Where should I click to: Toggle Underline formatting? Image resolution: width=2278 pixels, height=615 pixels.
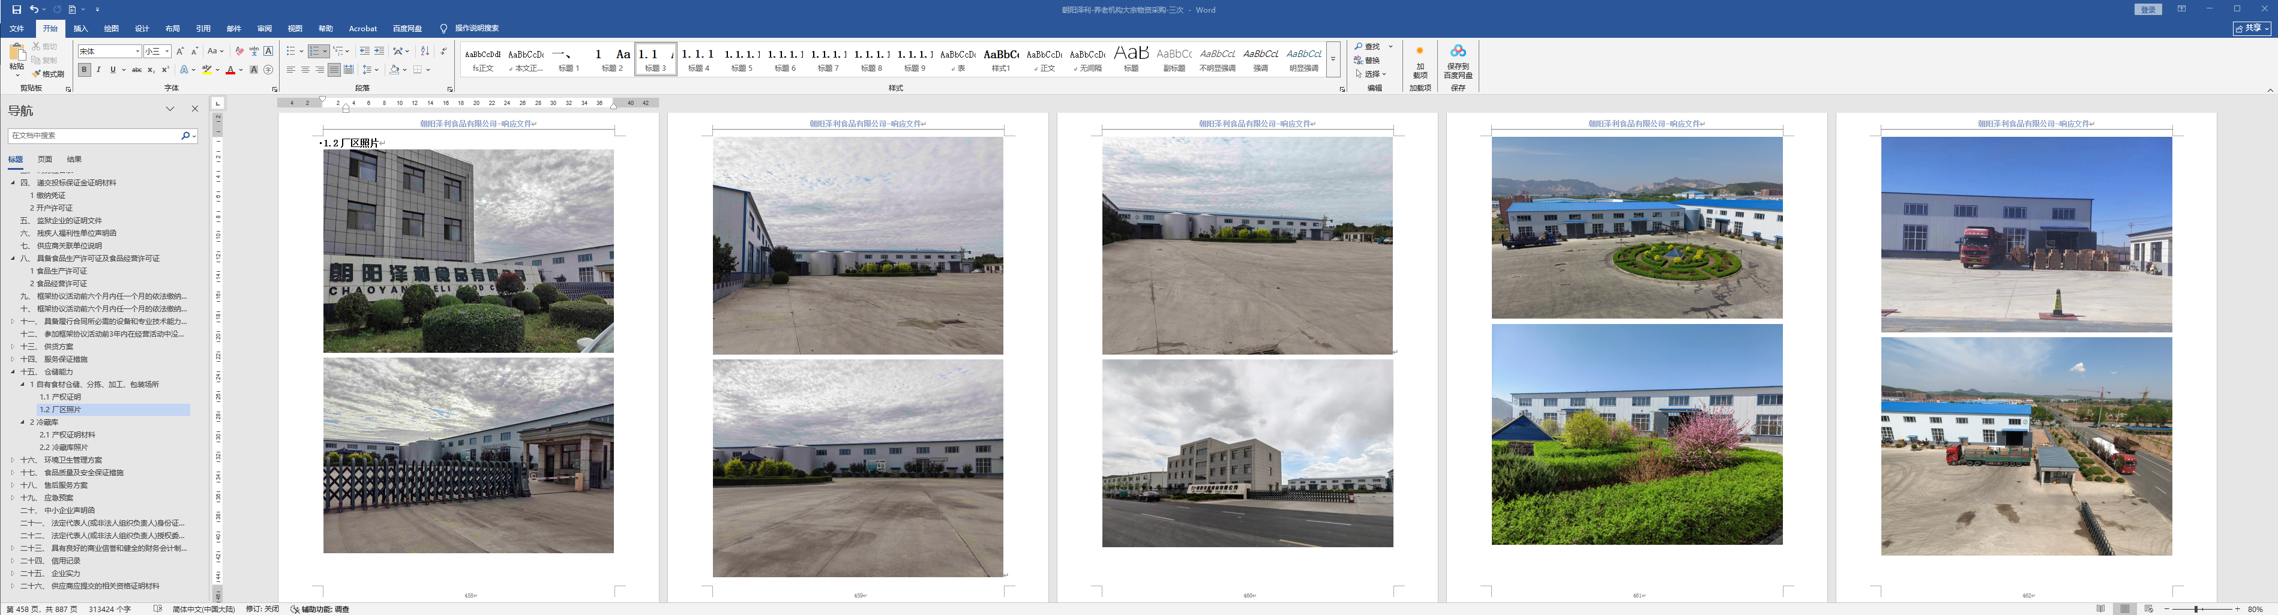(112, 70)
